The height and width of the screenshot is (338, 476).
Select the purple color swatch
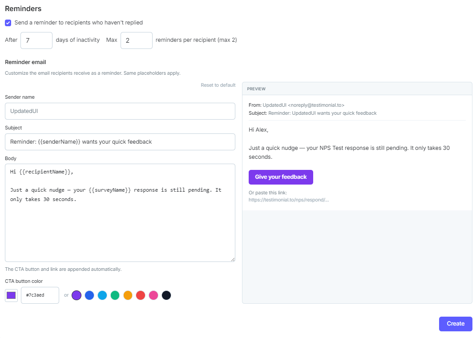77,295
